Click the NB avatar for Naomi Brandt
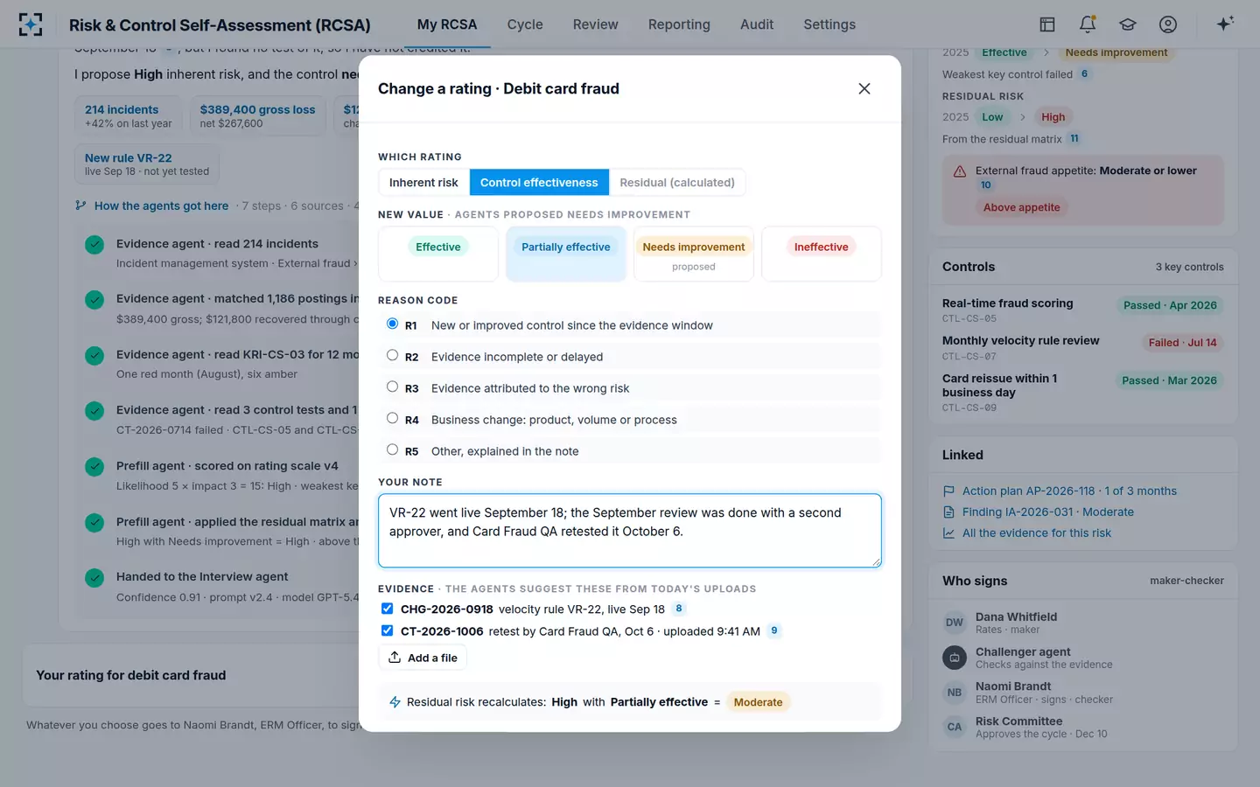Screen dimensions: 1260x787 (955, 693)
